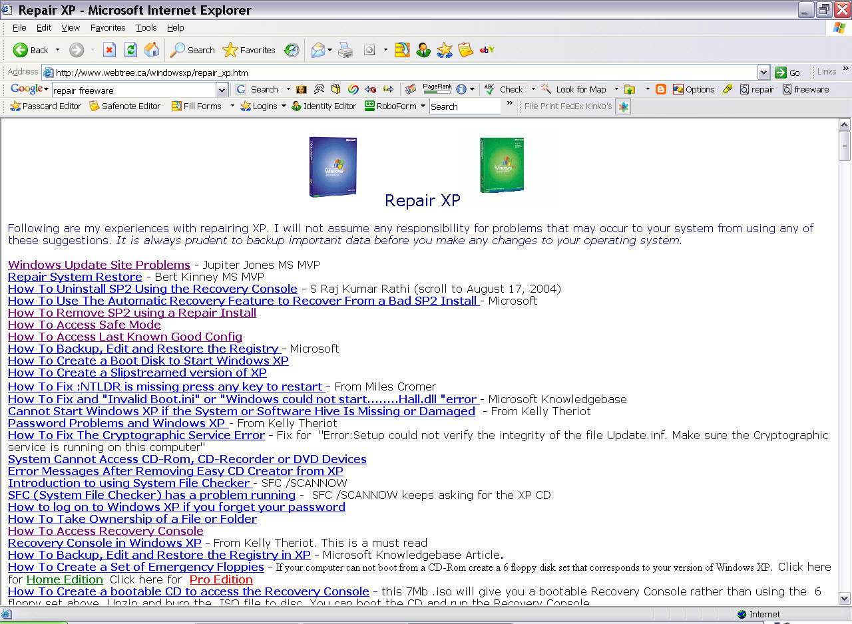The height and width of the screenshot is (624, 852).
Task: Open Passcard Editor in RoboForm toolbar
Action: coord(45,106)
